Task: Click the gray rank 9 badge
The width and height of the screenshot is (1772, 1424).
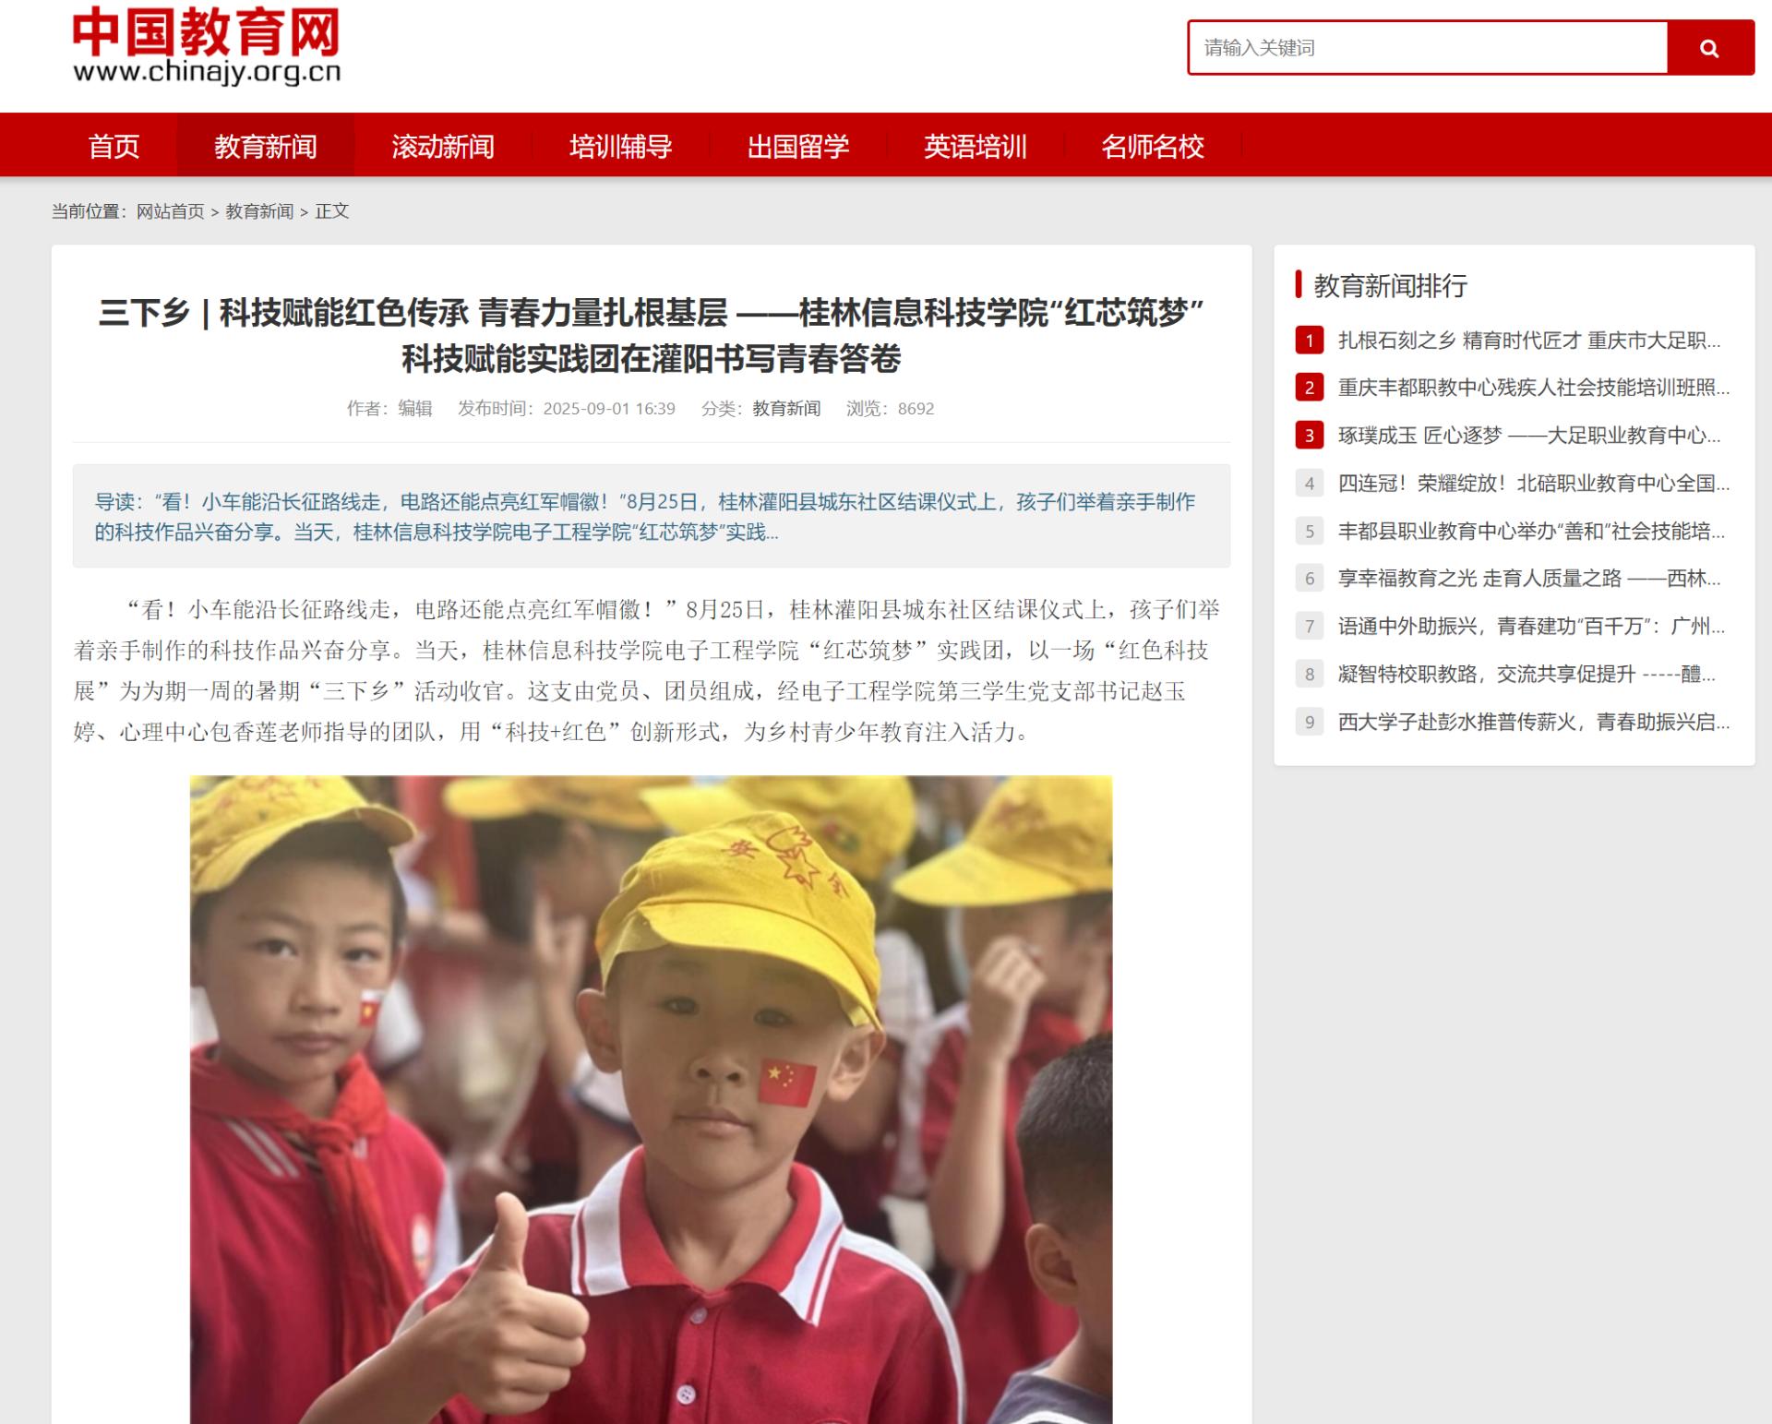Action: pyautogui.click(x=1309, y=722)
